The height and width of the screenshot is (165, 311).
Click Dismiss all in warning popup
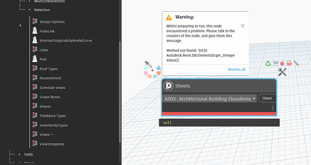coord(237,69)
